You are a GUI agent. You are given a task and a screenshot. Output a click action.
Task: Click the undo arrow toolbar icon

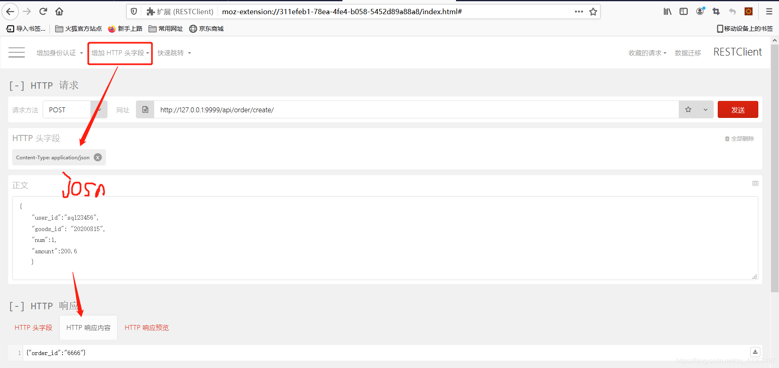(732, 12)
